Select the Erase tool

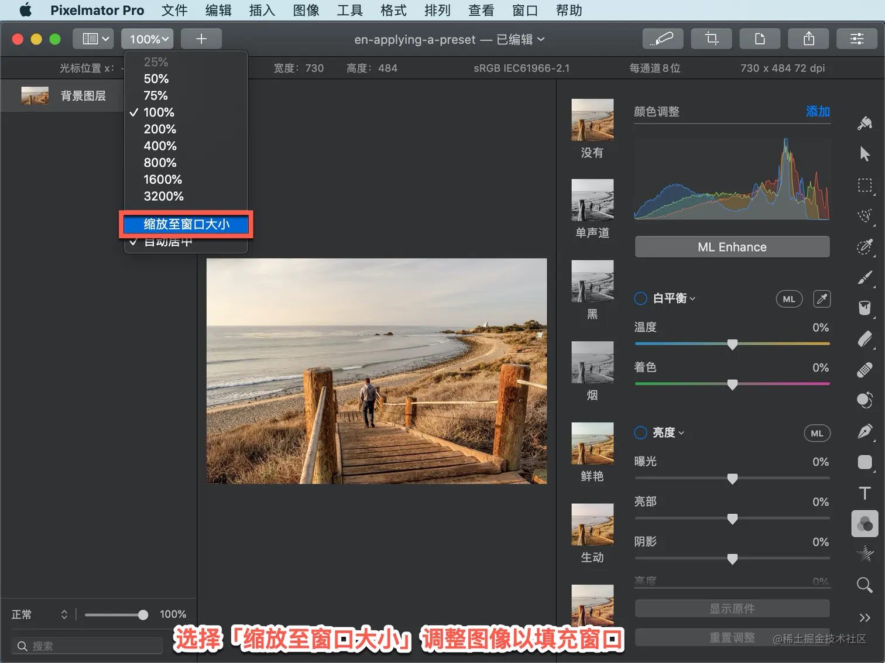tap(865, 339)
